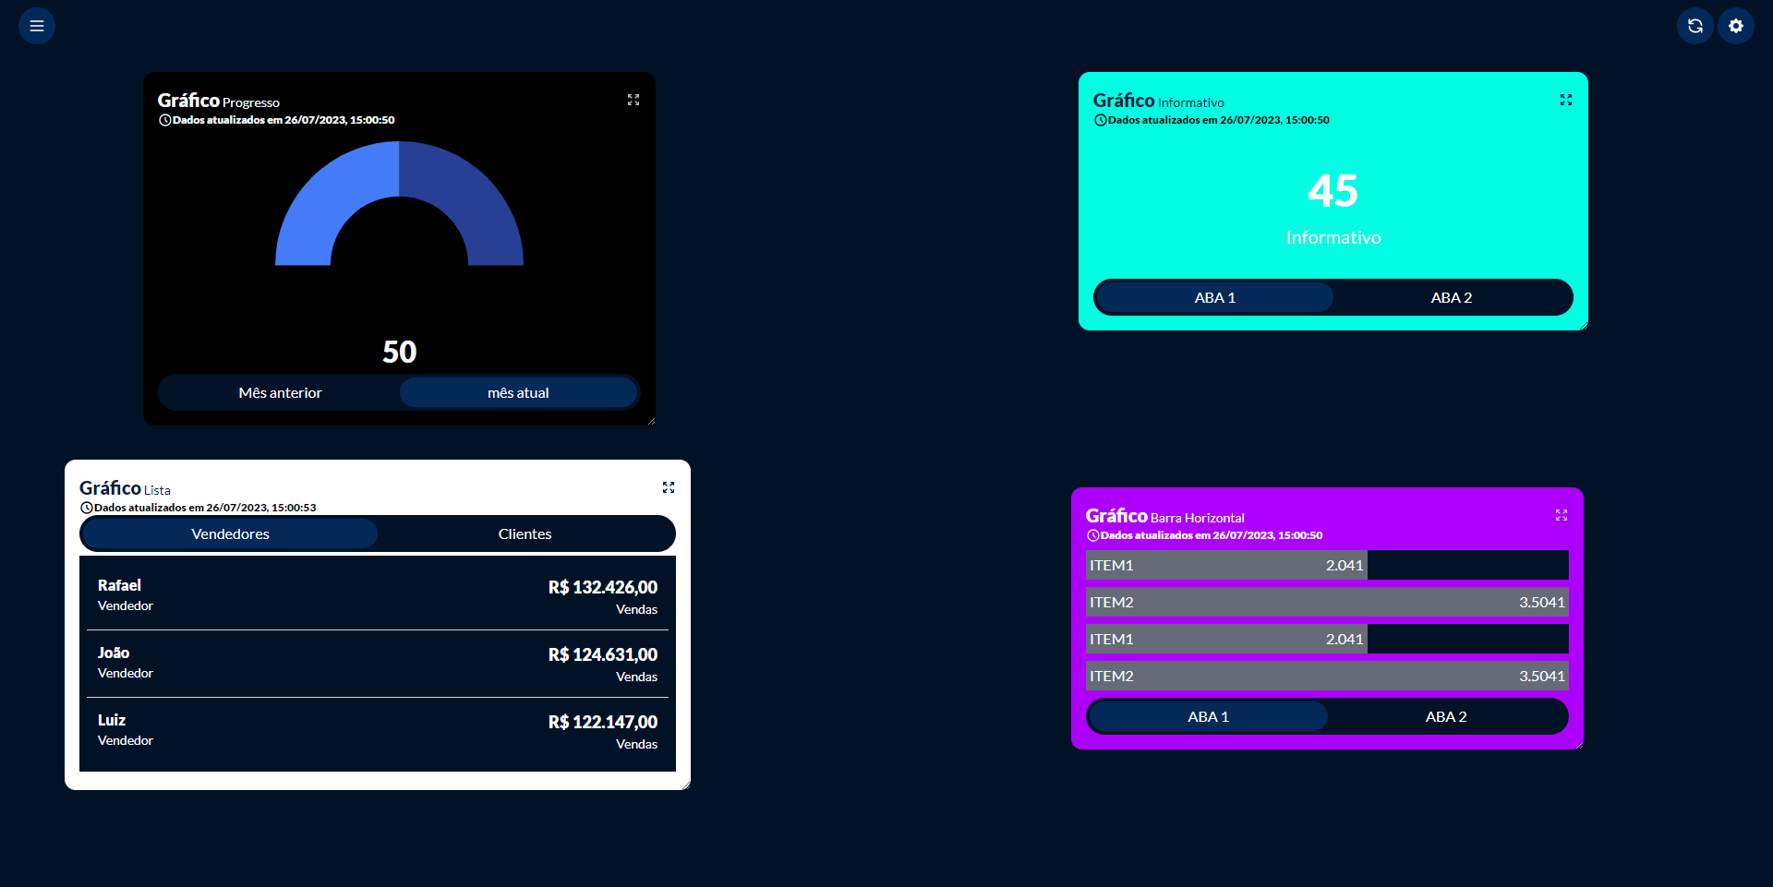Click Gráfico Informativo title
This screenshot has height=887, width=1773.
click(1158, 101)
